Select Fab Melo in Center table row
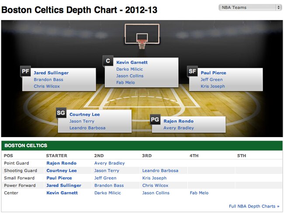Screen dimensions: 284x214 [x=199, y=193]
